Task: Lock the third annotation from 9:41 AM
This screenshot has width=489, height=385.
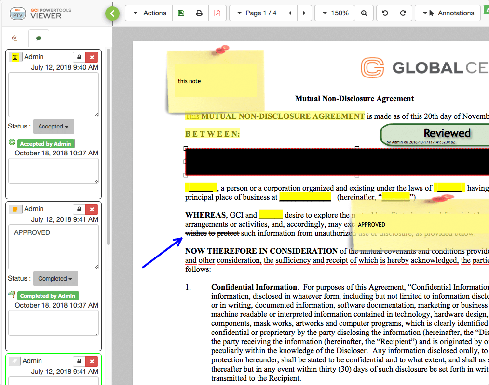Action: 79,361
